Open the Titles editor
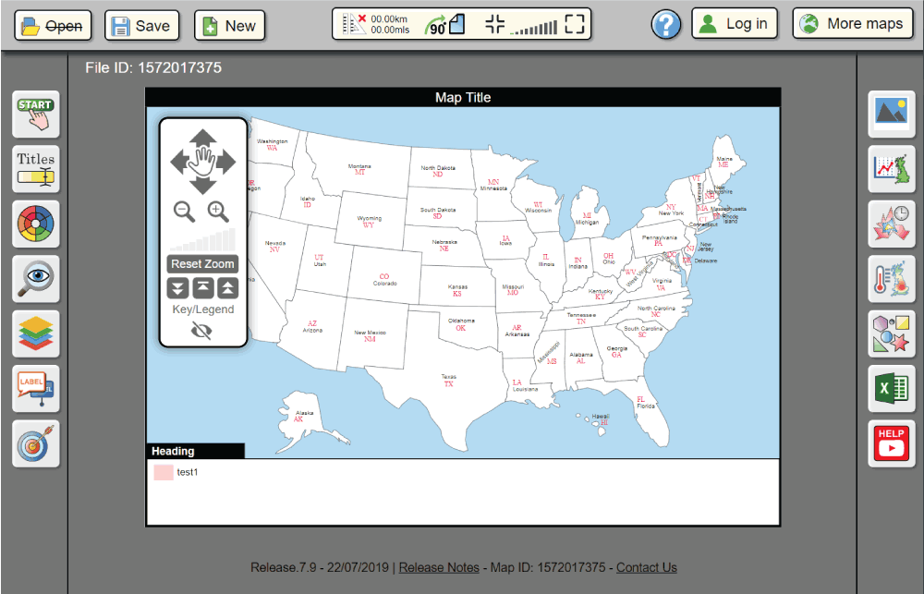This screenshot has width=924, height=594. tap(34, 169)
